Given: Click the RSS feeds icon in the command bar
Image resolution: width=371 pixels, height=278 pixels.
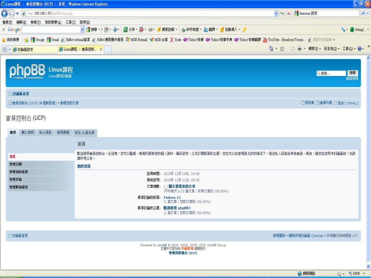Looking at the screenshot, I should click(282, 49).
